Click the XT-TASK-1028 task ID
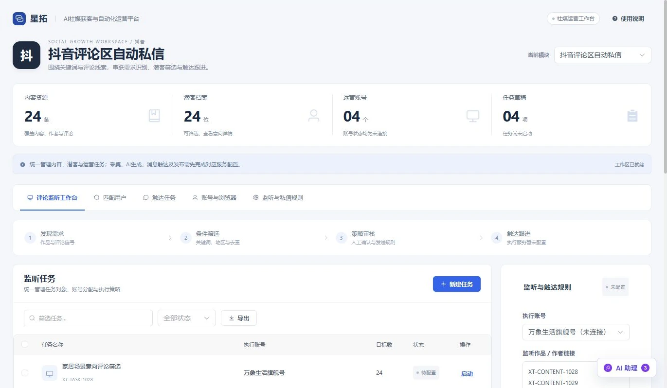 [78, 379]
